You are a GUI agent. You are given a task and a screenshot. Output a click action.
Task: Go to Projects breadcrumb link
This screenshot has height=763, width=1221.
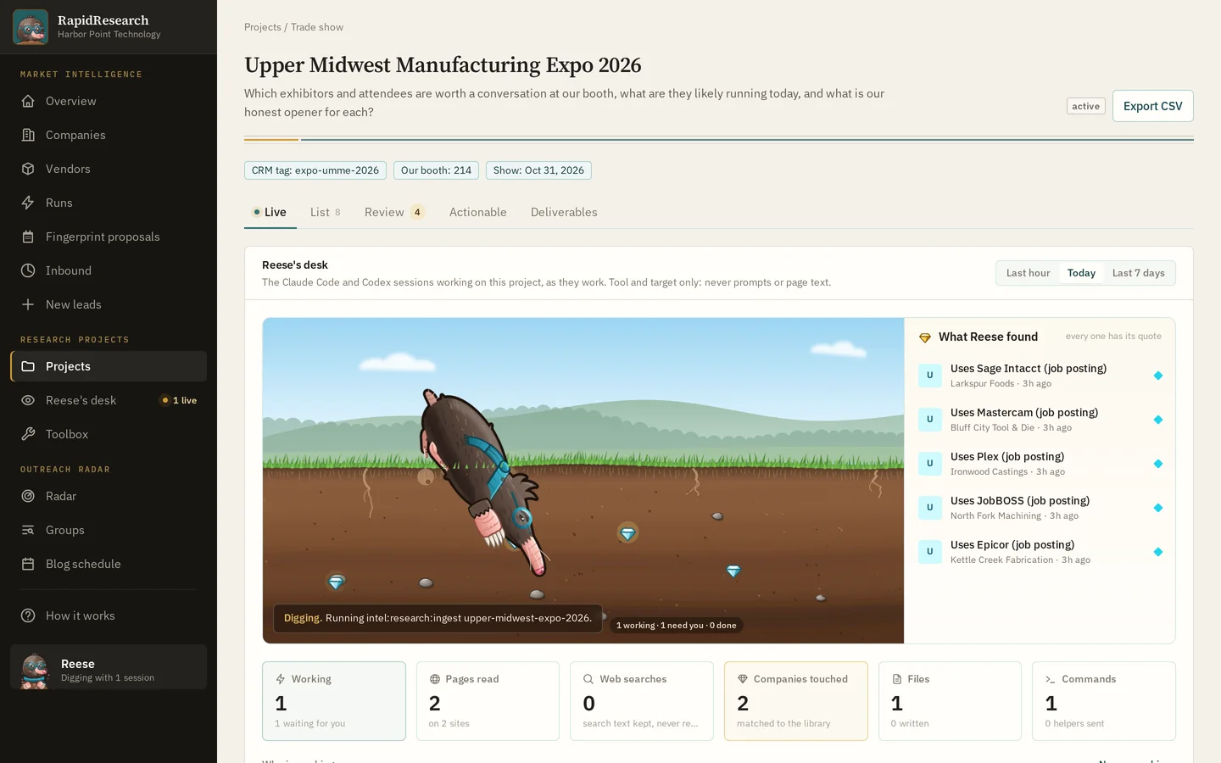[x=262, y=27]
